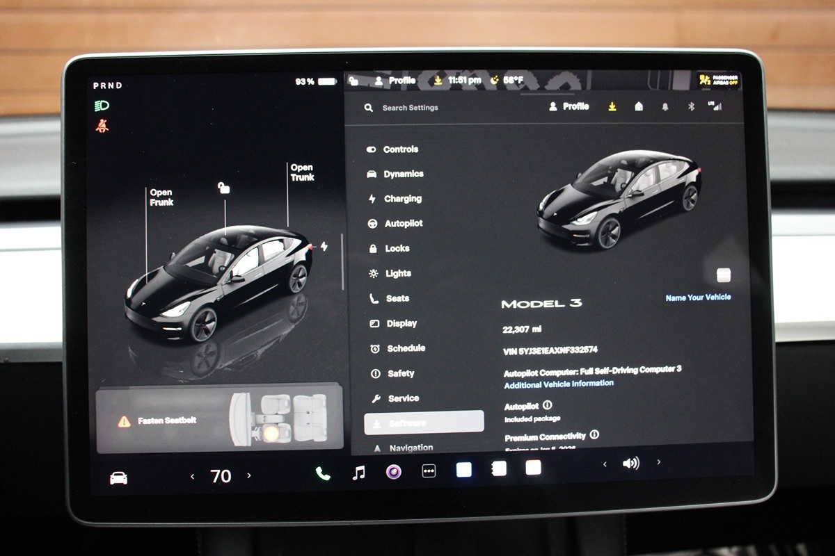Open the notifications bell icon
The height and width of the screenshot is (556, 835).
pyautogui.click(x=665, y=107)
